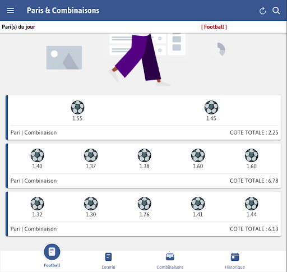Select the football icon with odds 1.44
This screenshot has width=287, height=272.
252,204
